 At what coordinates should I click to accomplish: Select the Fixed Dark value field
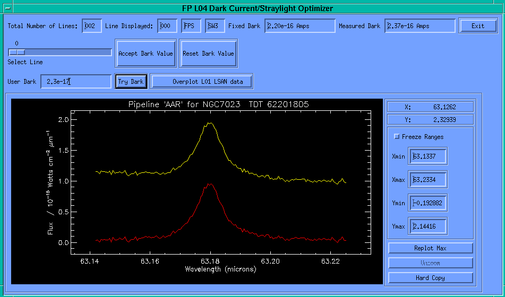(299, 26)
